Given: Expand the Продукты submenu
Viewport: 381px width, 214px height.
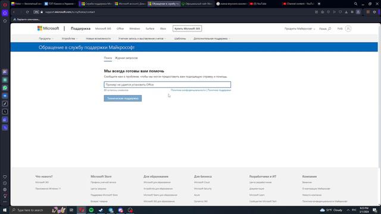Looking at the screenshot, I should [x=46, y=39].
